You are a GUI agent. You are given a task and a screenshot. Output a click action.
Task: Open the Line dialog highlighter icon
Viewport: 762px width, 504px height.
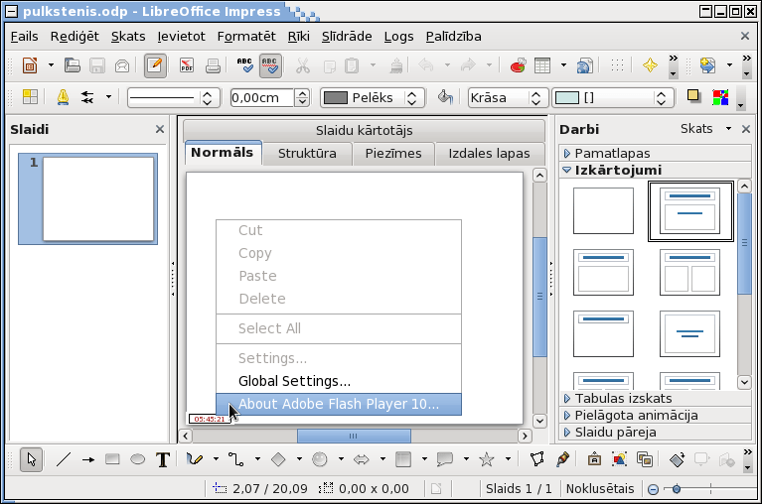63,97
